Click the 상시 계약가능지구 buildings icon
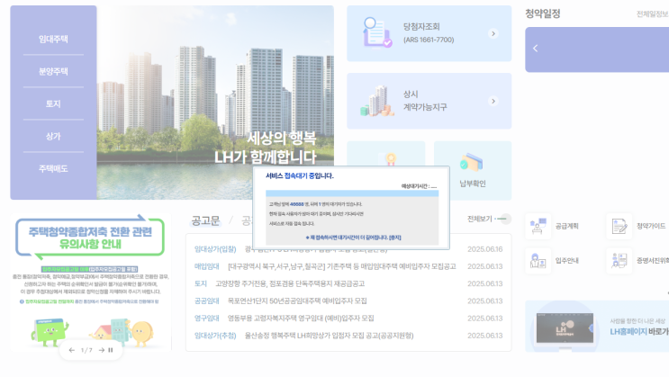Viewport: 669px width, 377px height. 377,101
